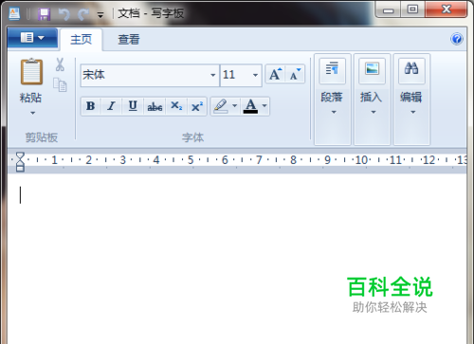Toggle bold formatting

(x=91, y=106)
